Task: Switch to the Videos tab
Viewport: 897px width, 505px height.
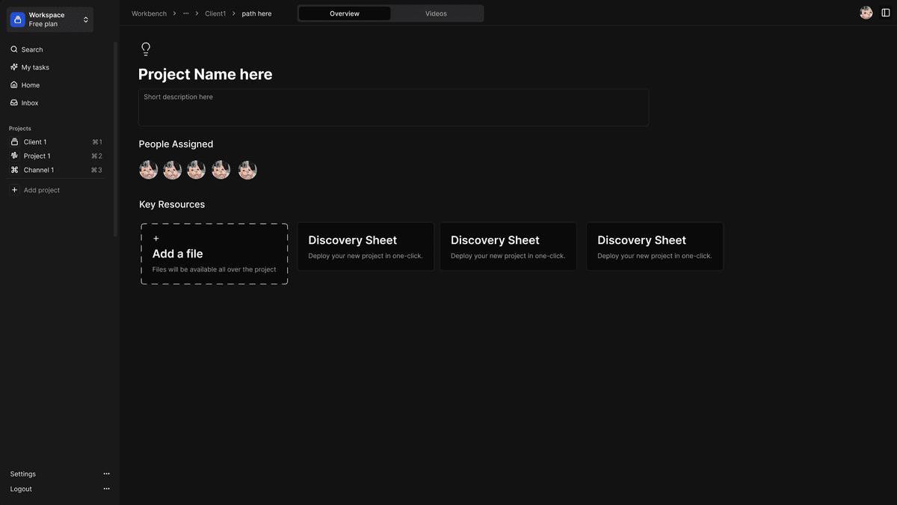Action: (x=436, y=13)
